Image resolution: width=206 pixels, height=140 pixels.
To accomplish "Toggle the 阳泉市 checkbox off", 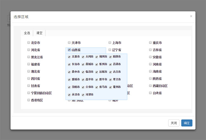I will [x=110, y=57].
